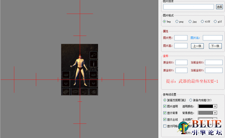Toggle the 显示背景 checkbox
Image resolution: width=225 pixels, height=138 pixels.
tap(165, 113)
